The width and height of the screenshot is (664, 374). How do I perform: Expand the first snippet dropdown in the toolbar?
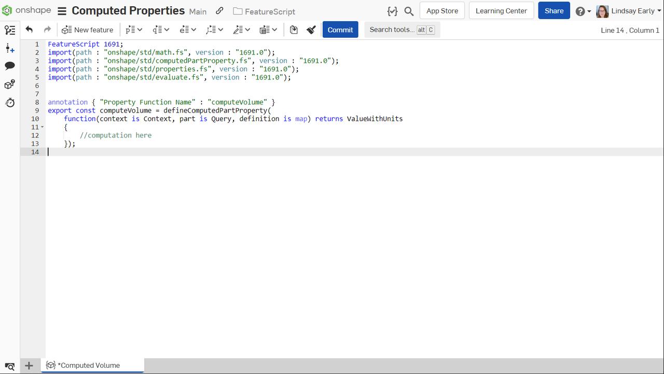point(133,30)
